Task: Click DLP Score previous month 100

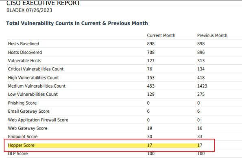Action: tap(201, 154)
